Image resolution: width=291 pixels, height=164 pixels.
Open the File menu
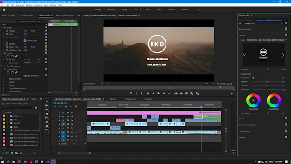2,5
